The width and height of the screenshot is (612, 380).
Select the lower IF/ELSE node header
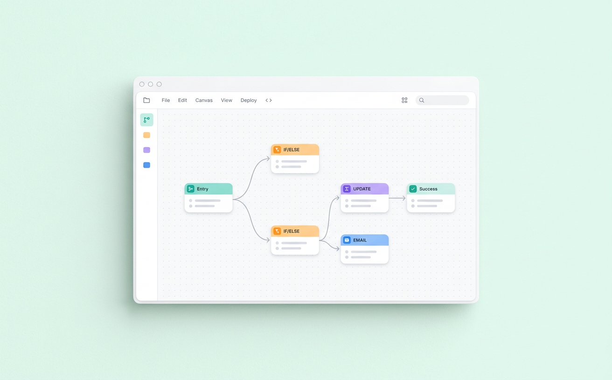coord(295,231)
